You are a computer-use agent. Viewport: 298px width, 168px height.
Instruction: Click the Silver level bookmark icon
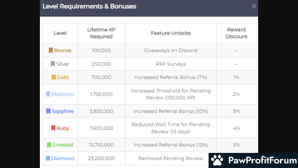click(x=53, y=64)
